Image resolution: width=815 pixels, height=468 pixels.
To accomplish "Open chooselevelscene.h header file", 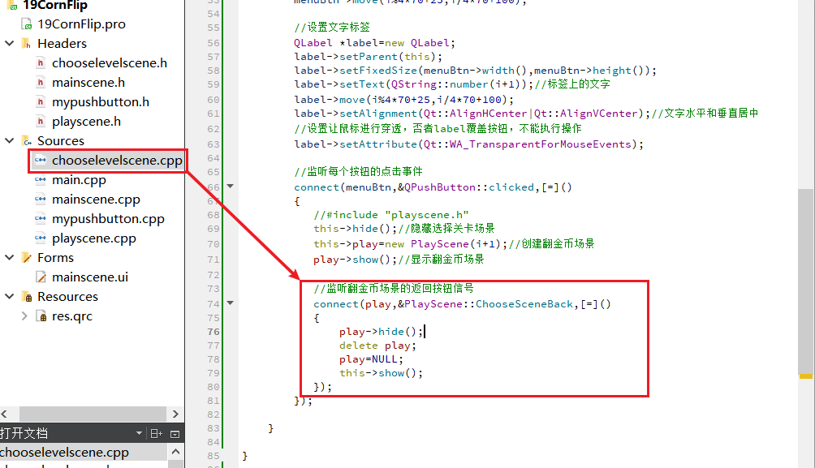I will pos(109,62).
